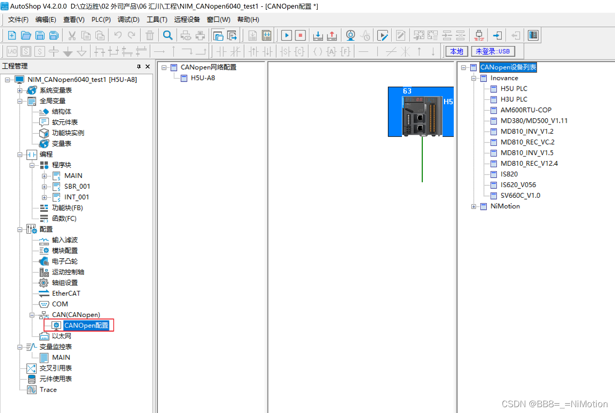Select MD380/MD500_V1.11 in the device list
The image size is (615, 413).
(534, 121)
